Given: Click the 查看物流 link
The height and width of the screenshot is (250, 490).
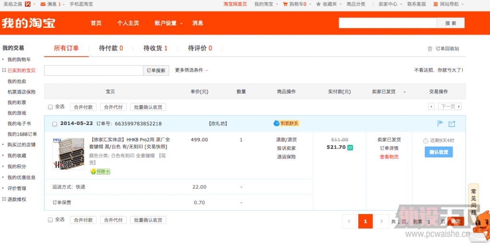Looking at the screenshot, I should [x=389, y=157].
